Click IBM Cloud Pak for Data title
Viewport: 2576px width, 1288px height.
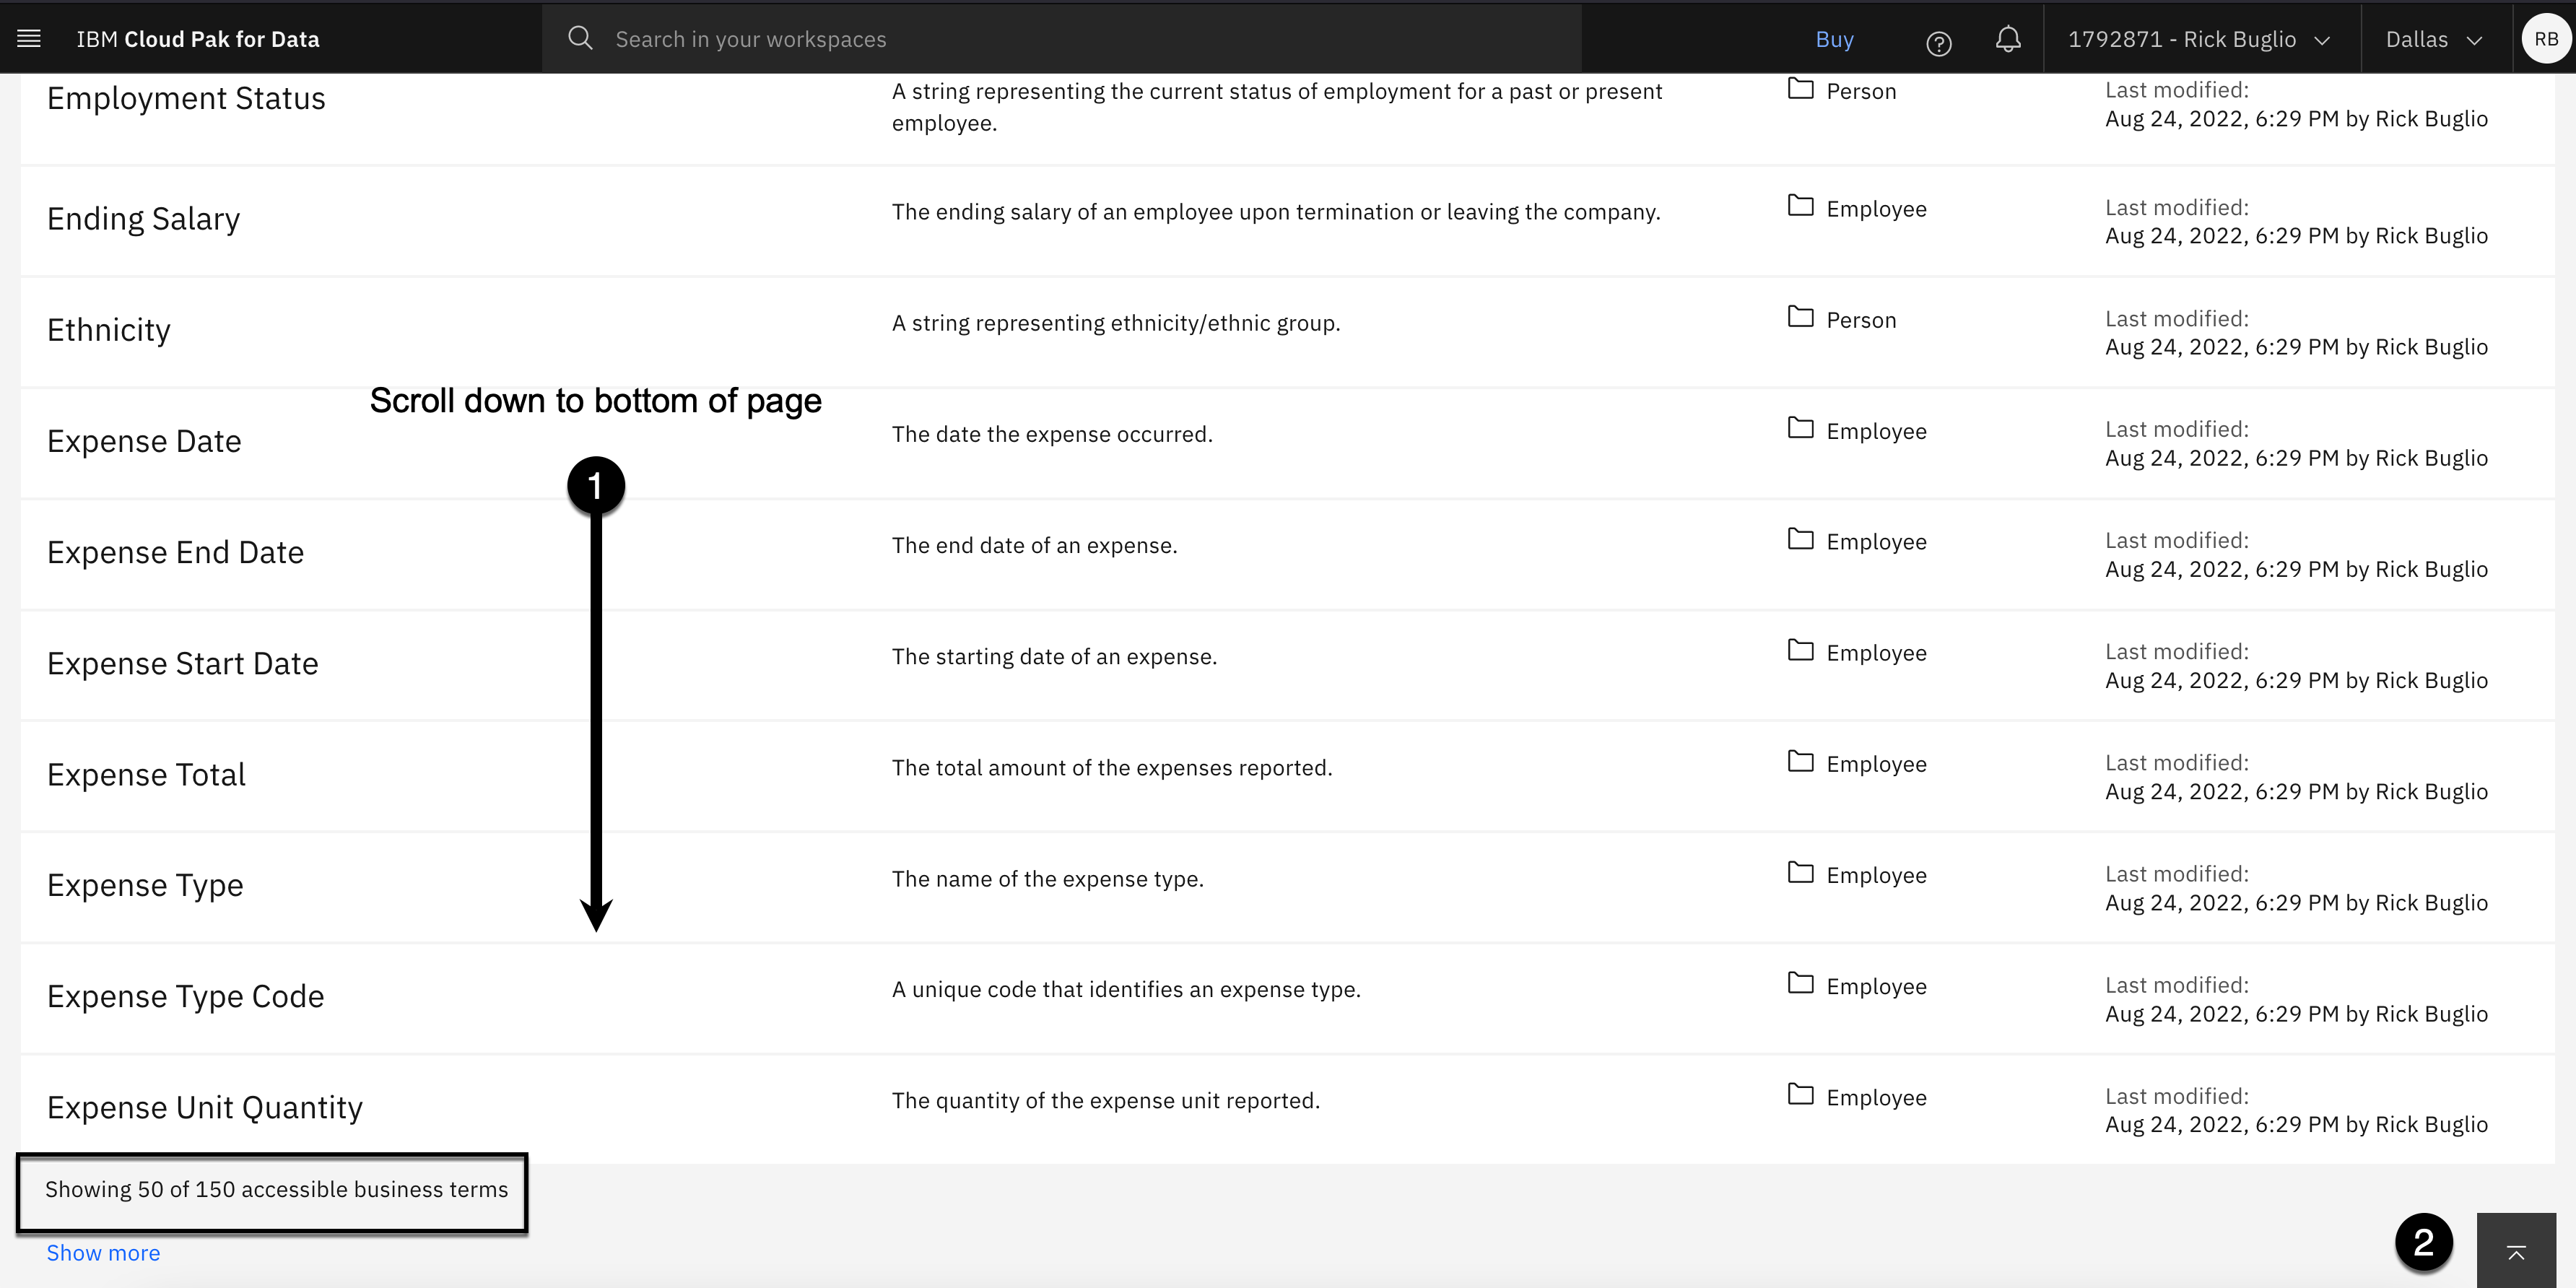click(x=198, y=39)
